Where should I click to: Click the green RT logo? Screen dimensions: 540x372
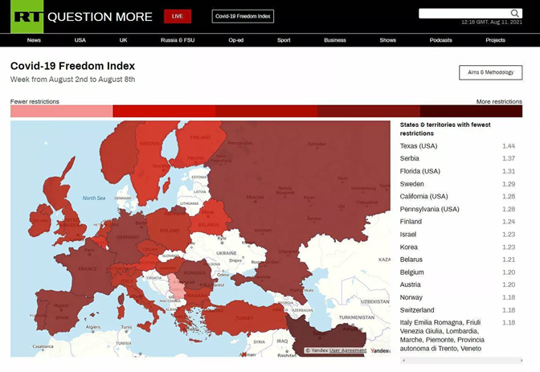[27, 16]
